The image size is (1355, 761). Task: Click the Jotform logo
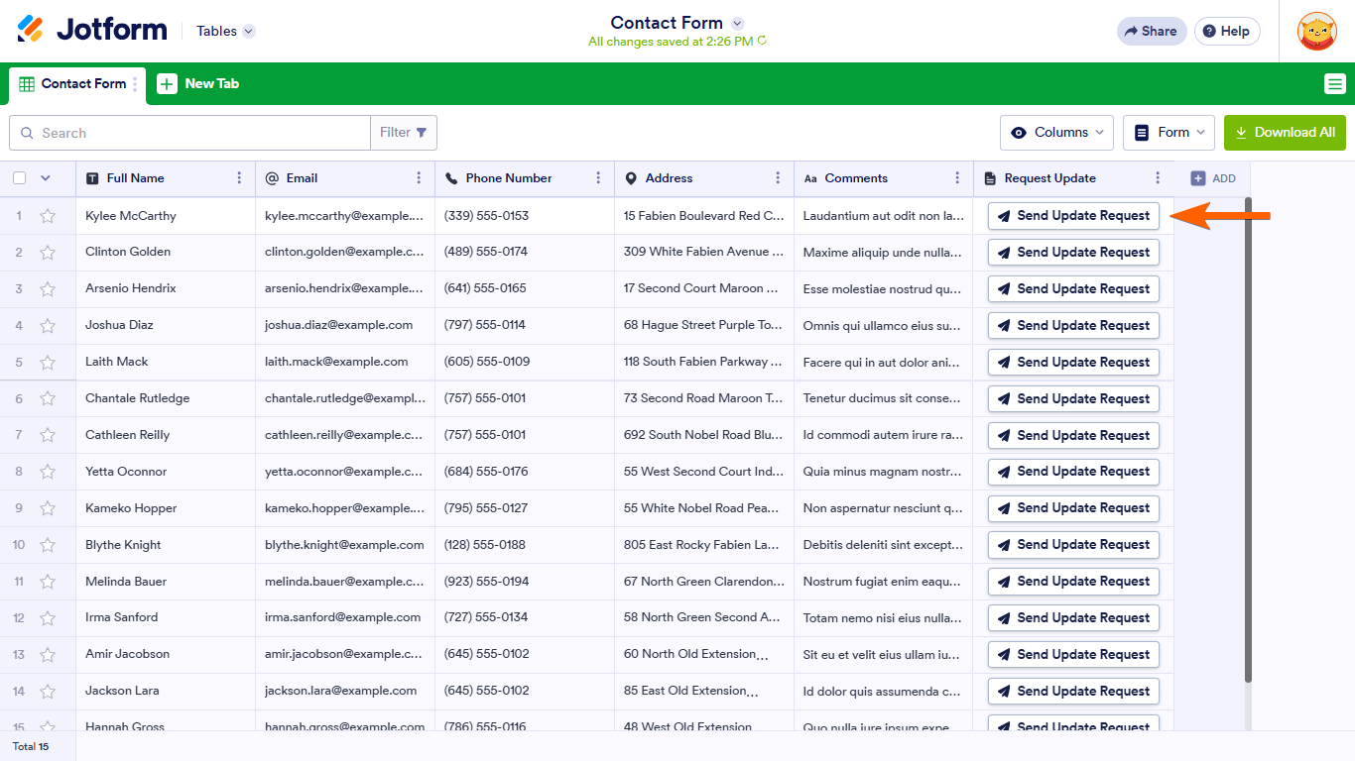point(92,30)
